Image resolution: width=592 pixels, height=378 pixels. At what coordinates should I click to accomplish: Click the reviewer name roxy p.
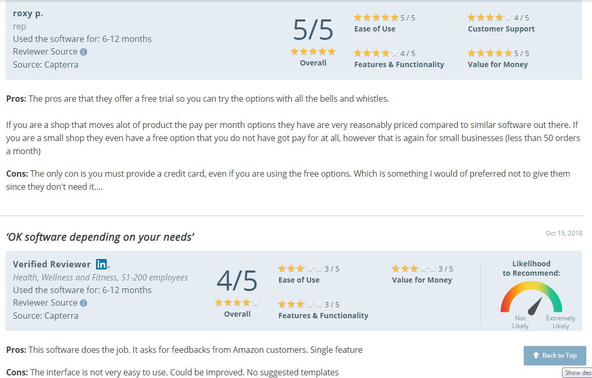(x=28, y=14)
